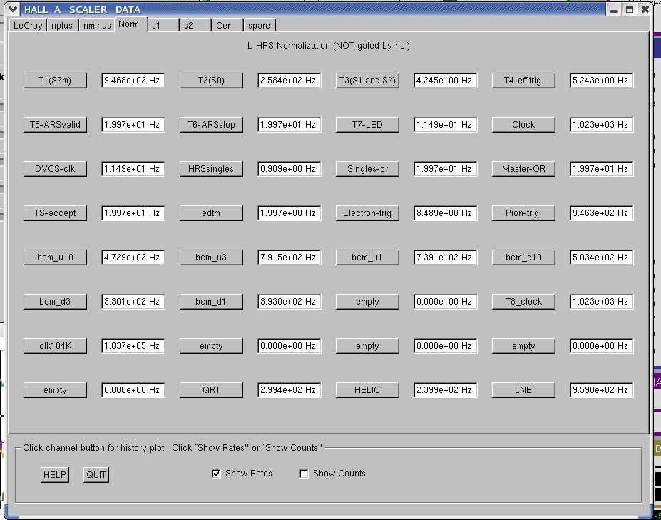
Task: Open the nminus tab
Action: point(97,25)
